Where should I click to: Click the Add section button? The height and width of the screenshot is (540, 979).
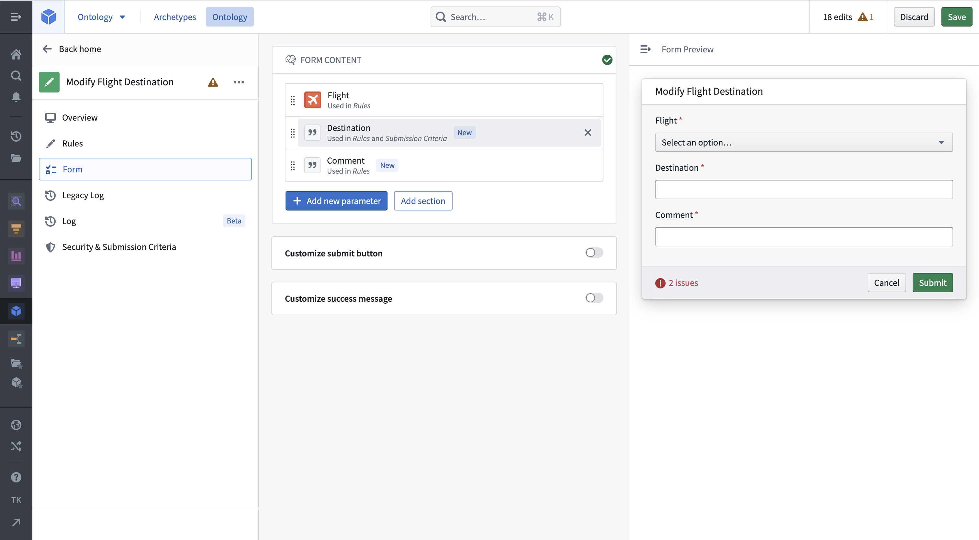[x=423, y=201]
